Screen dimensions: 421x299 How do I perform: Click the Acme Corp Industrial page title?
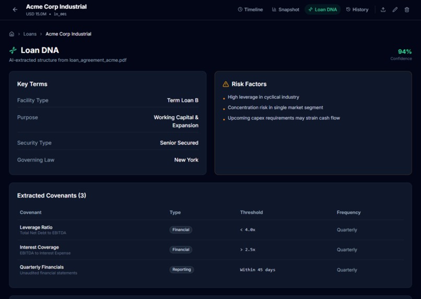(x=56, y=7)
